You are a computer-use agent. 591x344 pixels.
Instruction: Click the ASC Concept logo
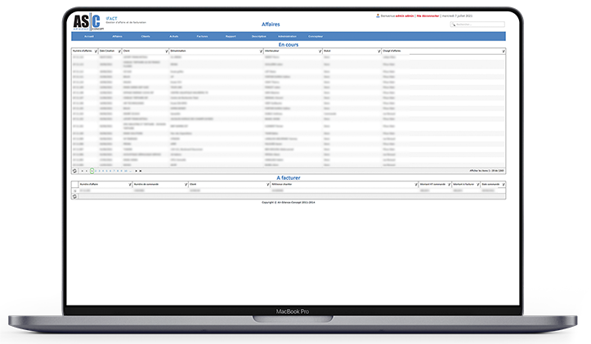(x=88, y=22)
